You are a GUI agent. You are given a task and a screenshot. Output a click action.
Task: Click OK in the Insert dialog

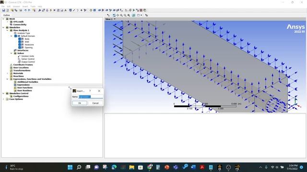click(80, 103)
